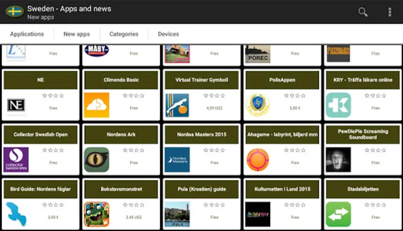Select the Nordens Ark title header
Screen dimensions: 403x231
tap(121, 135)
